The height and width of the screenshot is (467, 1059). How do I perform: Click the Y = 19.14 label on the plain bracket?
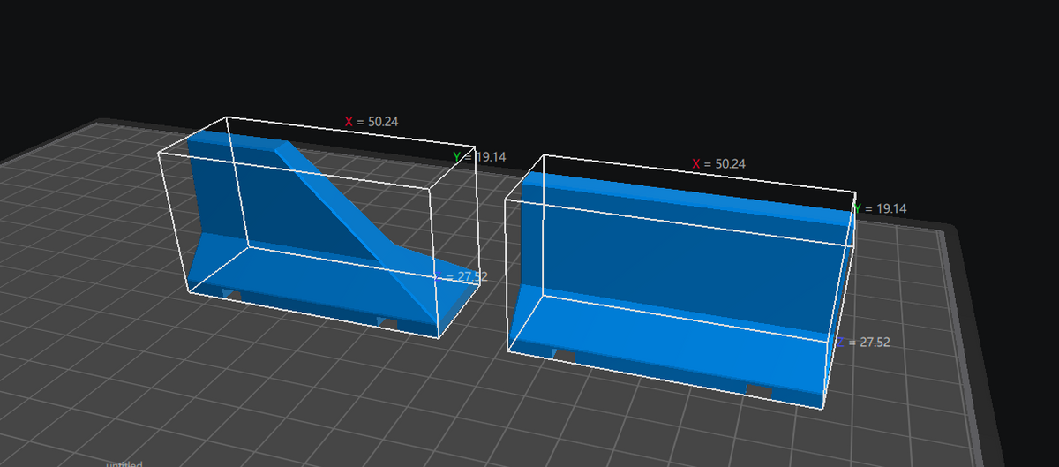[881, 208]
